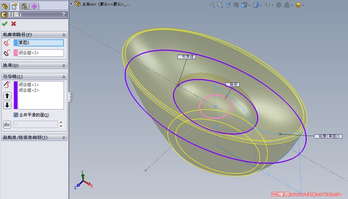Click the show sections eyeglasses button
The image size is (348, 199).
[x=7, y=125]
